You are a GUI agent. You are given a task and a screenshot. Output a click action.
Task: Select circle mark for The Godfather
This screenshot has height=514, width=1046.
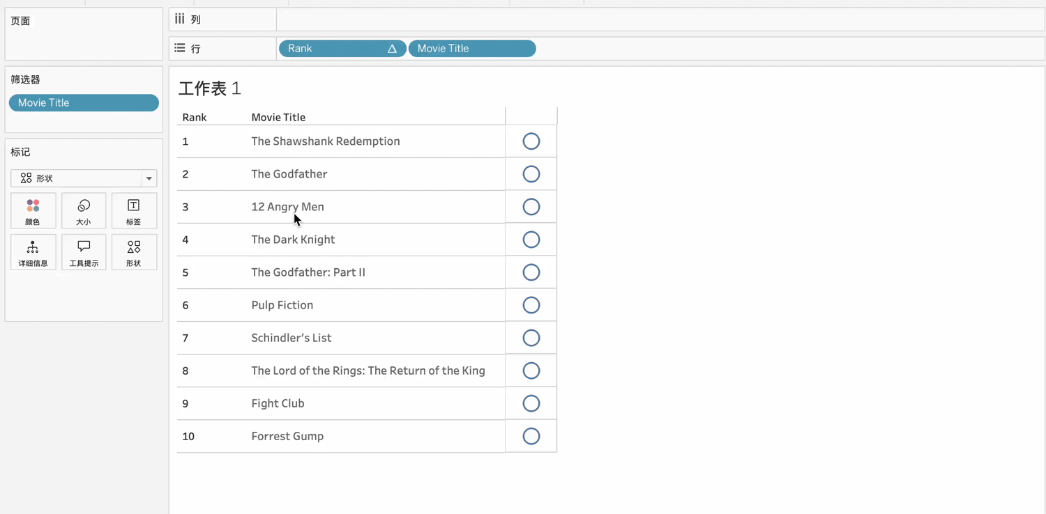pyautogui.click(x=531, y=174)
